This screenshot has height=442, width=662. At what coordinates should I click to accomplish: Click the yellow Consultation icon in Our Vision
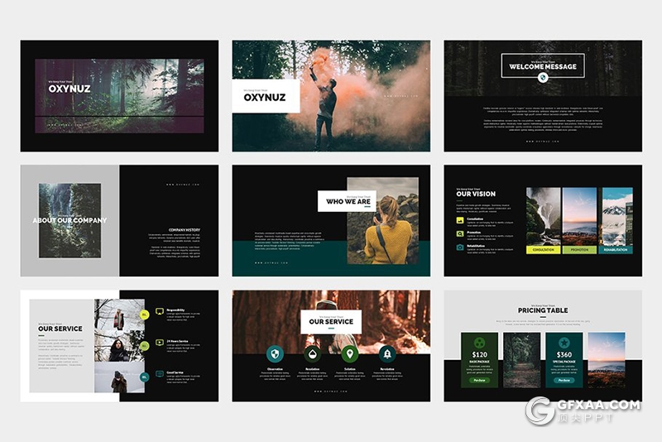(x=460, y=220)
